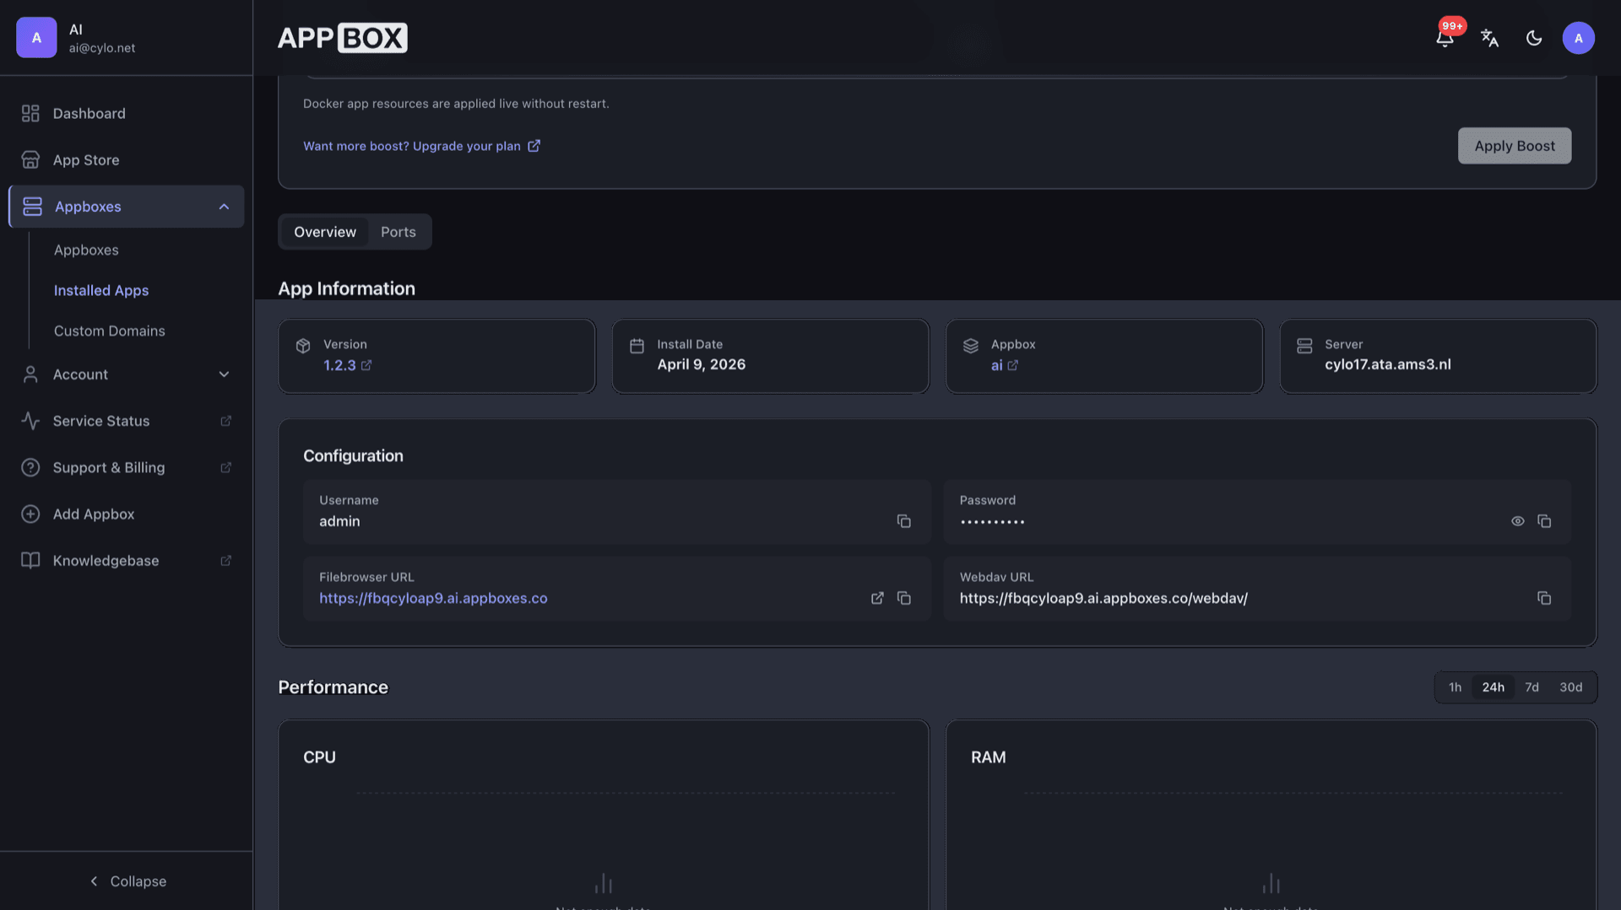Set performance range to 1h

(x=1455, y=687)
